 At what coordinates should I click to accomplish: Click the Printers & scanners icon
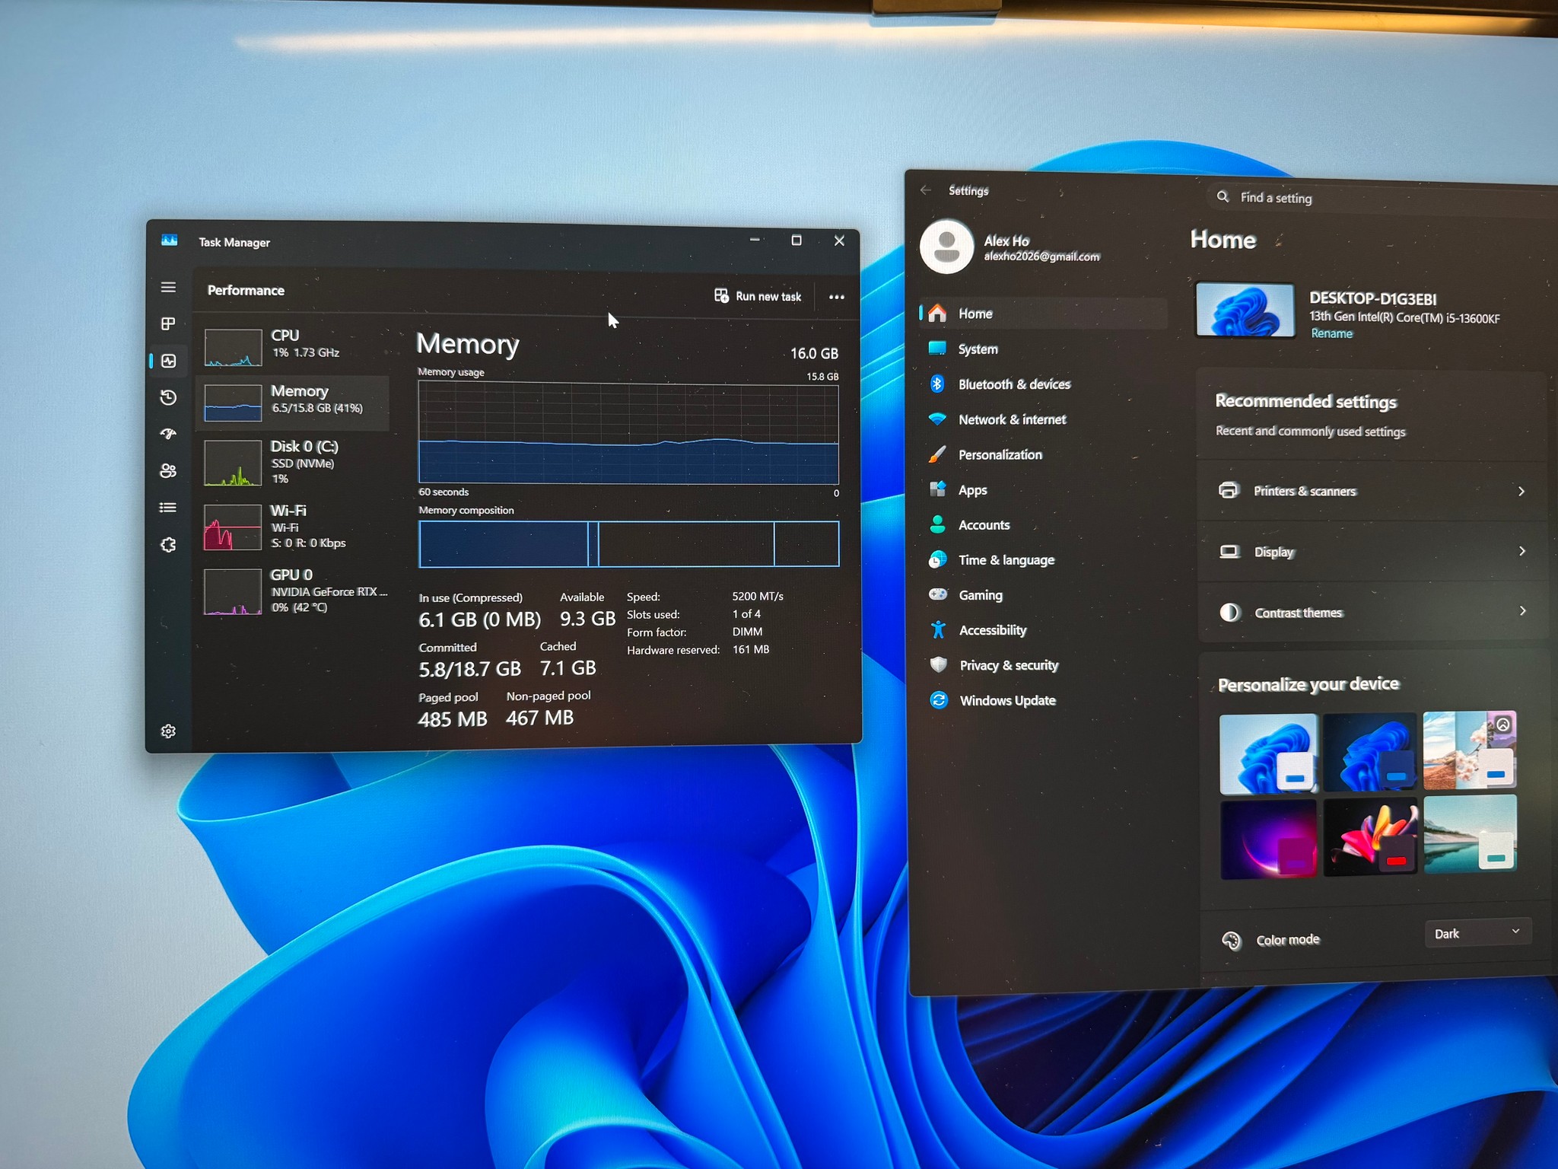click(1229, 490)
